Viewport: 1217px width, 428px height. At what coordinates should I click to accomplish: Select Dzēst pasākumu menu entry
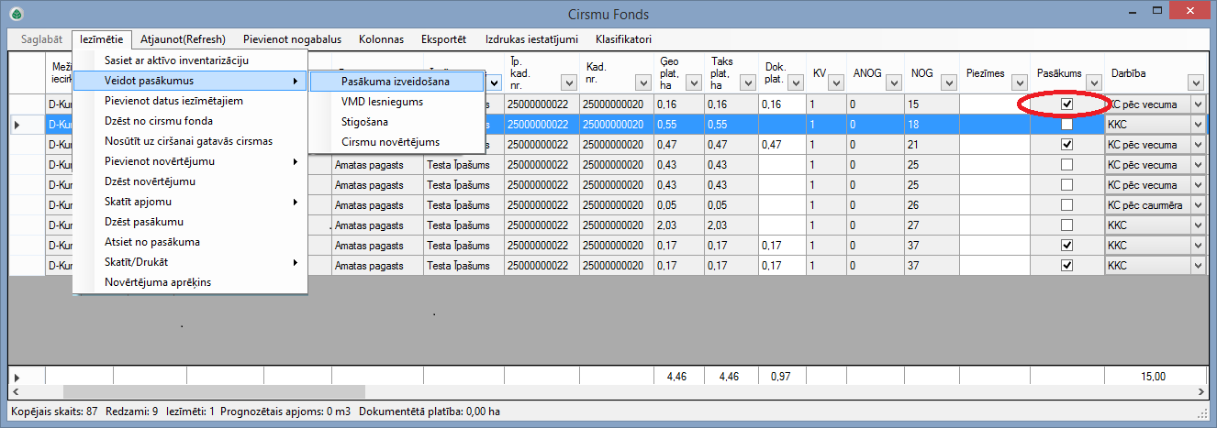coord(190,222)
